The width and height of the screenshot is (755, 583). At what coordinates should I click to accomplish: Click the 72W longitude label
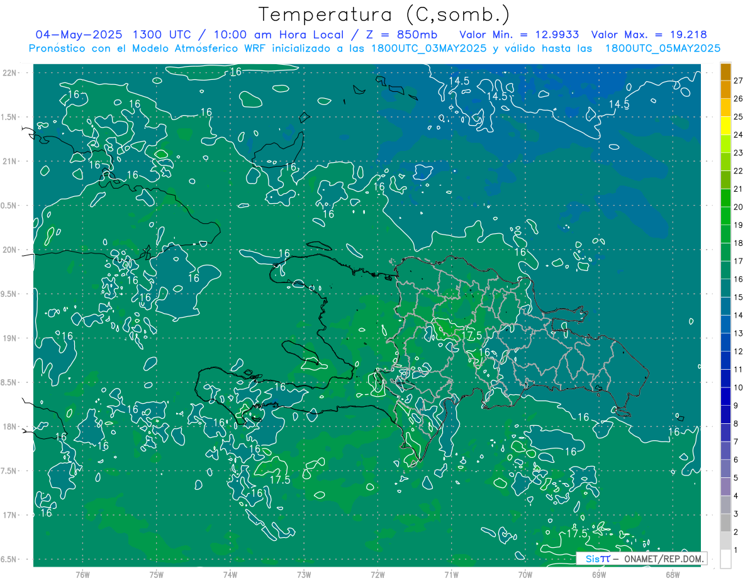point(378,575)
